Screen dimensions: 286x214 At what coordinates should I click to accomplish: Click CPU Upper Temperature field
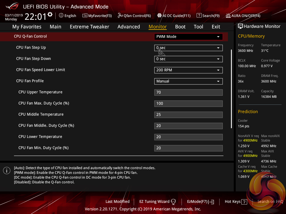coord(189,93)
